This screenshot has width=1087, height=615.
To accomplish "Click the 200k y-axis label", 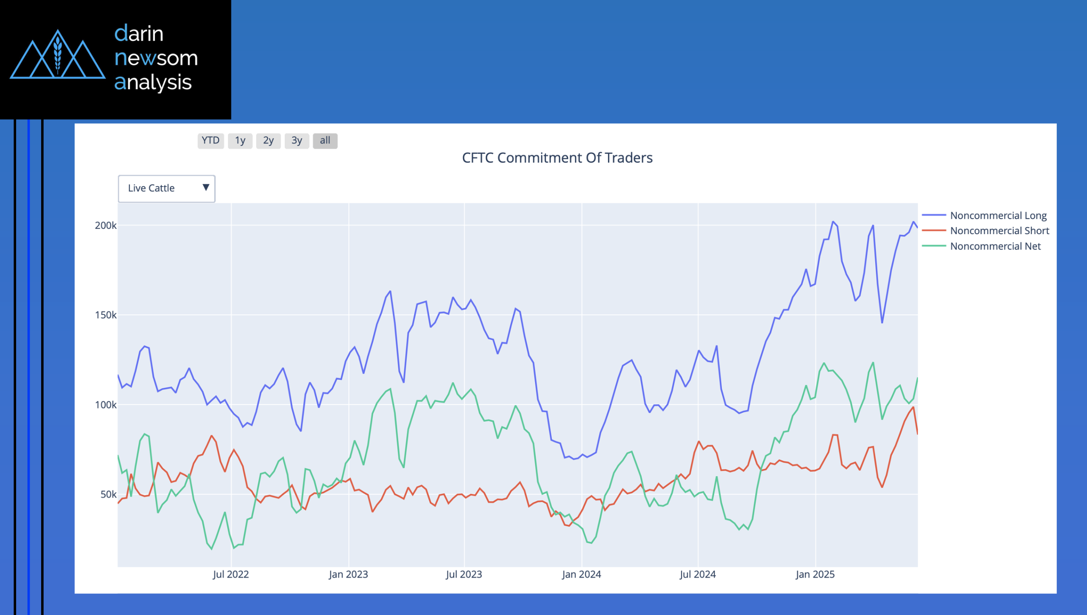I will [x=105, y=226].
